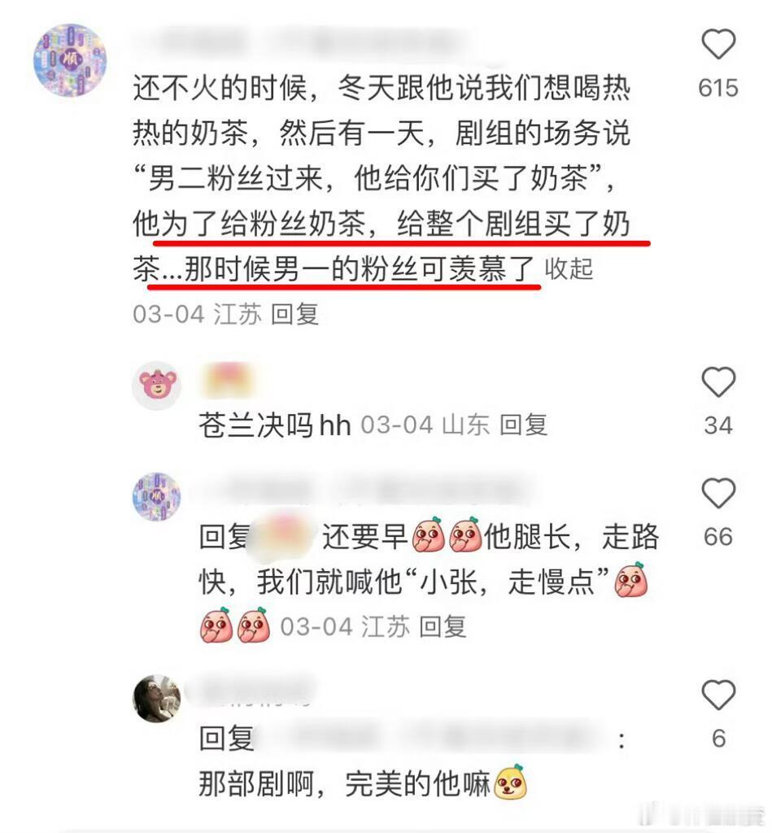Image resolution: width=772 pixels, height=833 pixels.
Task: Open the pink bear avatar profile
Action: (157, 386)
